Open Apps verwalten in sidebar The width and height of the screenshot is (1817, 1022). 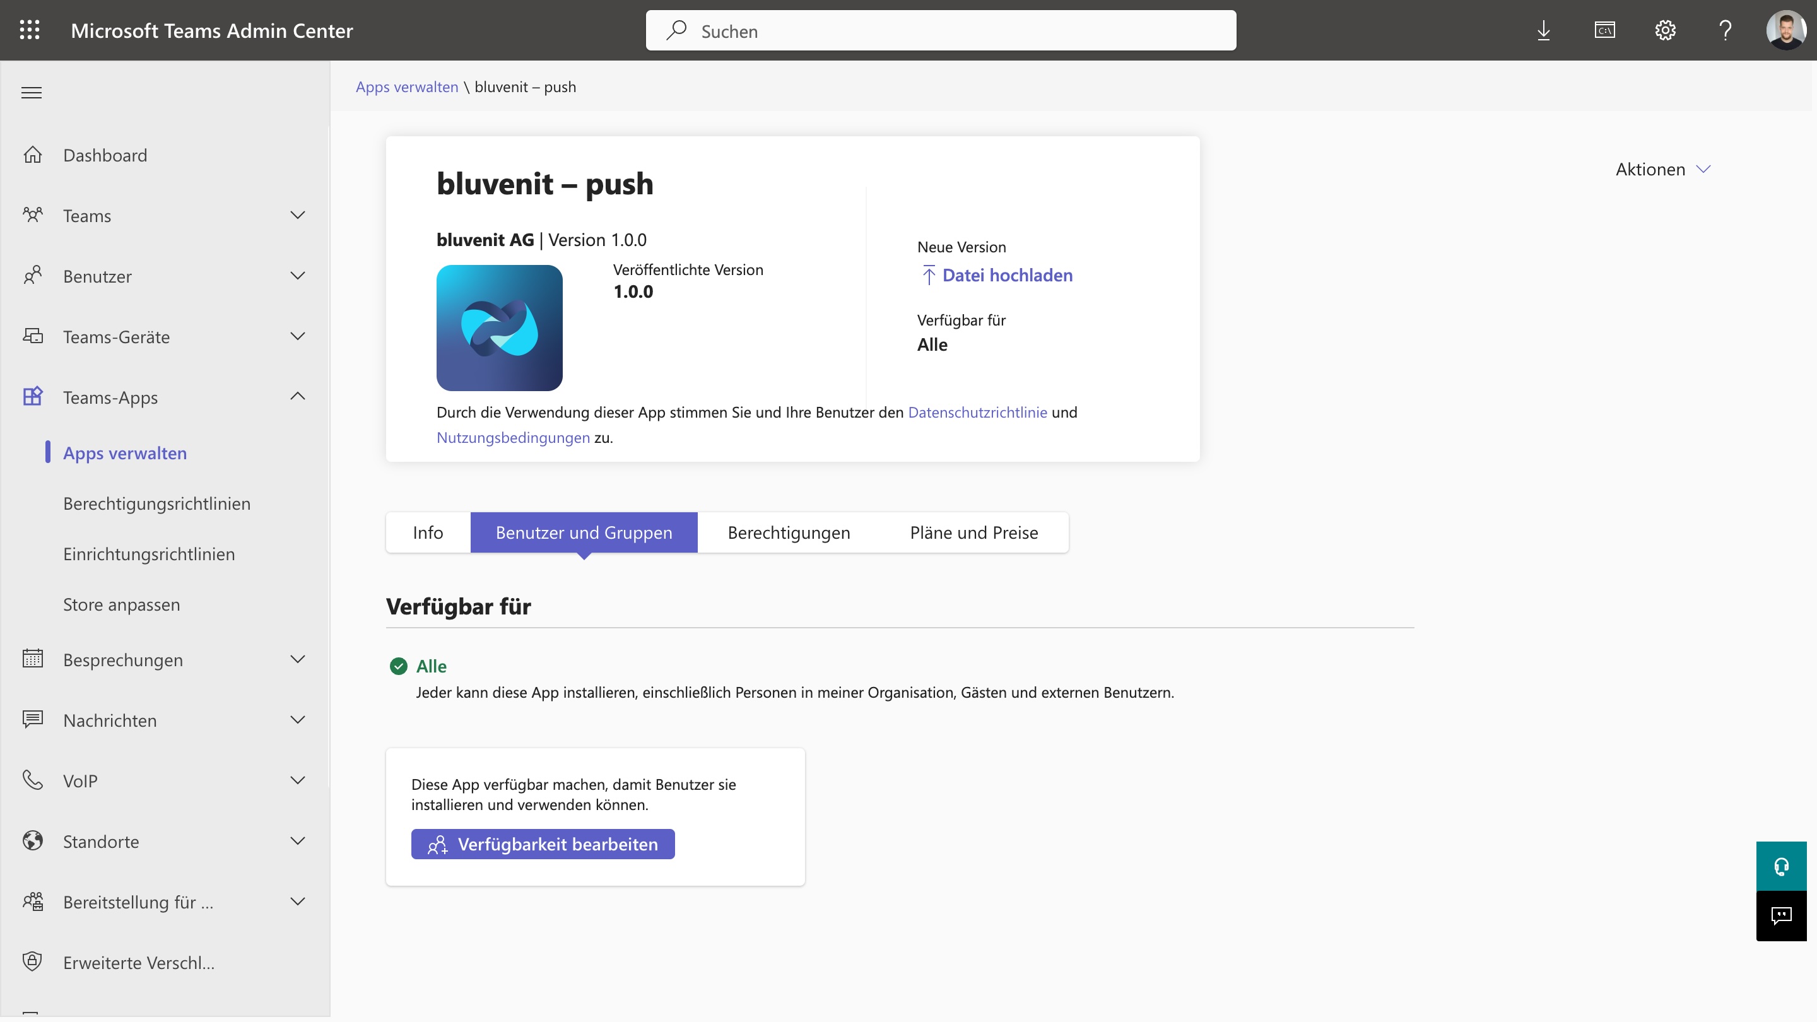click(125, 453)
